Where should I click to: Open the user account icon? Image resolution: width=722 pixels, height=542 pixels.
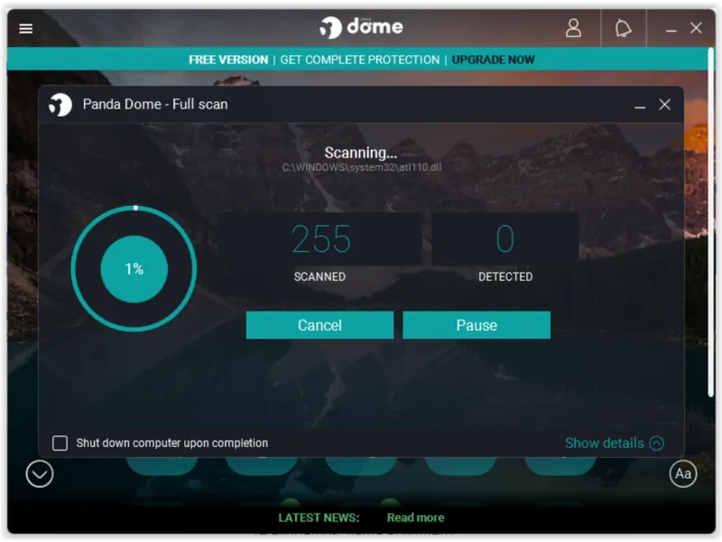(x=573, y=28)
